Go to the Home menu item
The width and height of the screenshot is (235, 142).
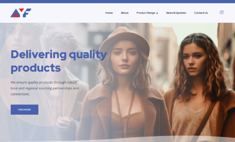tap(109, 13)
